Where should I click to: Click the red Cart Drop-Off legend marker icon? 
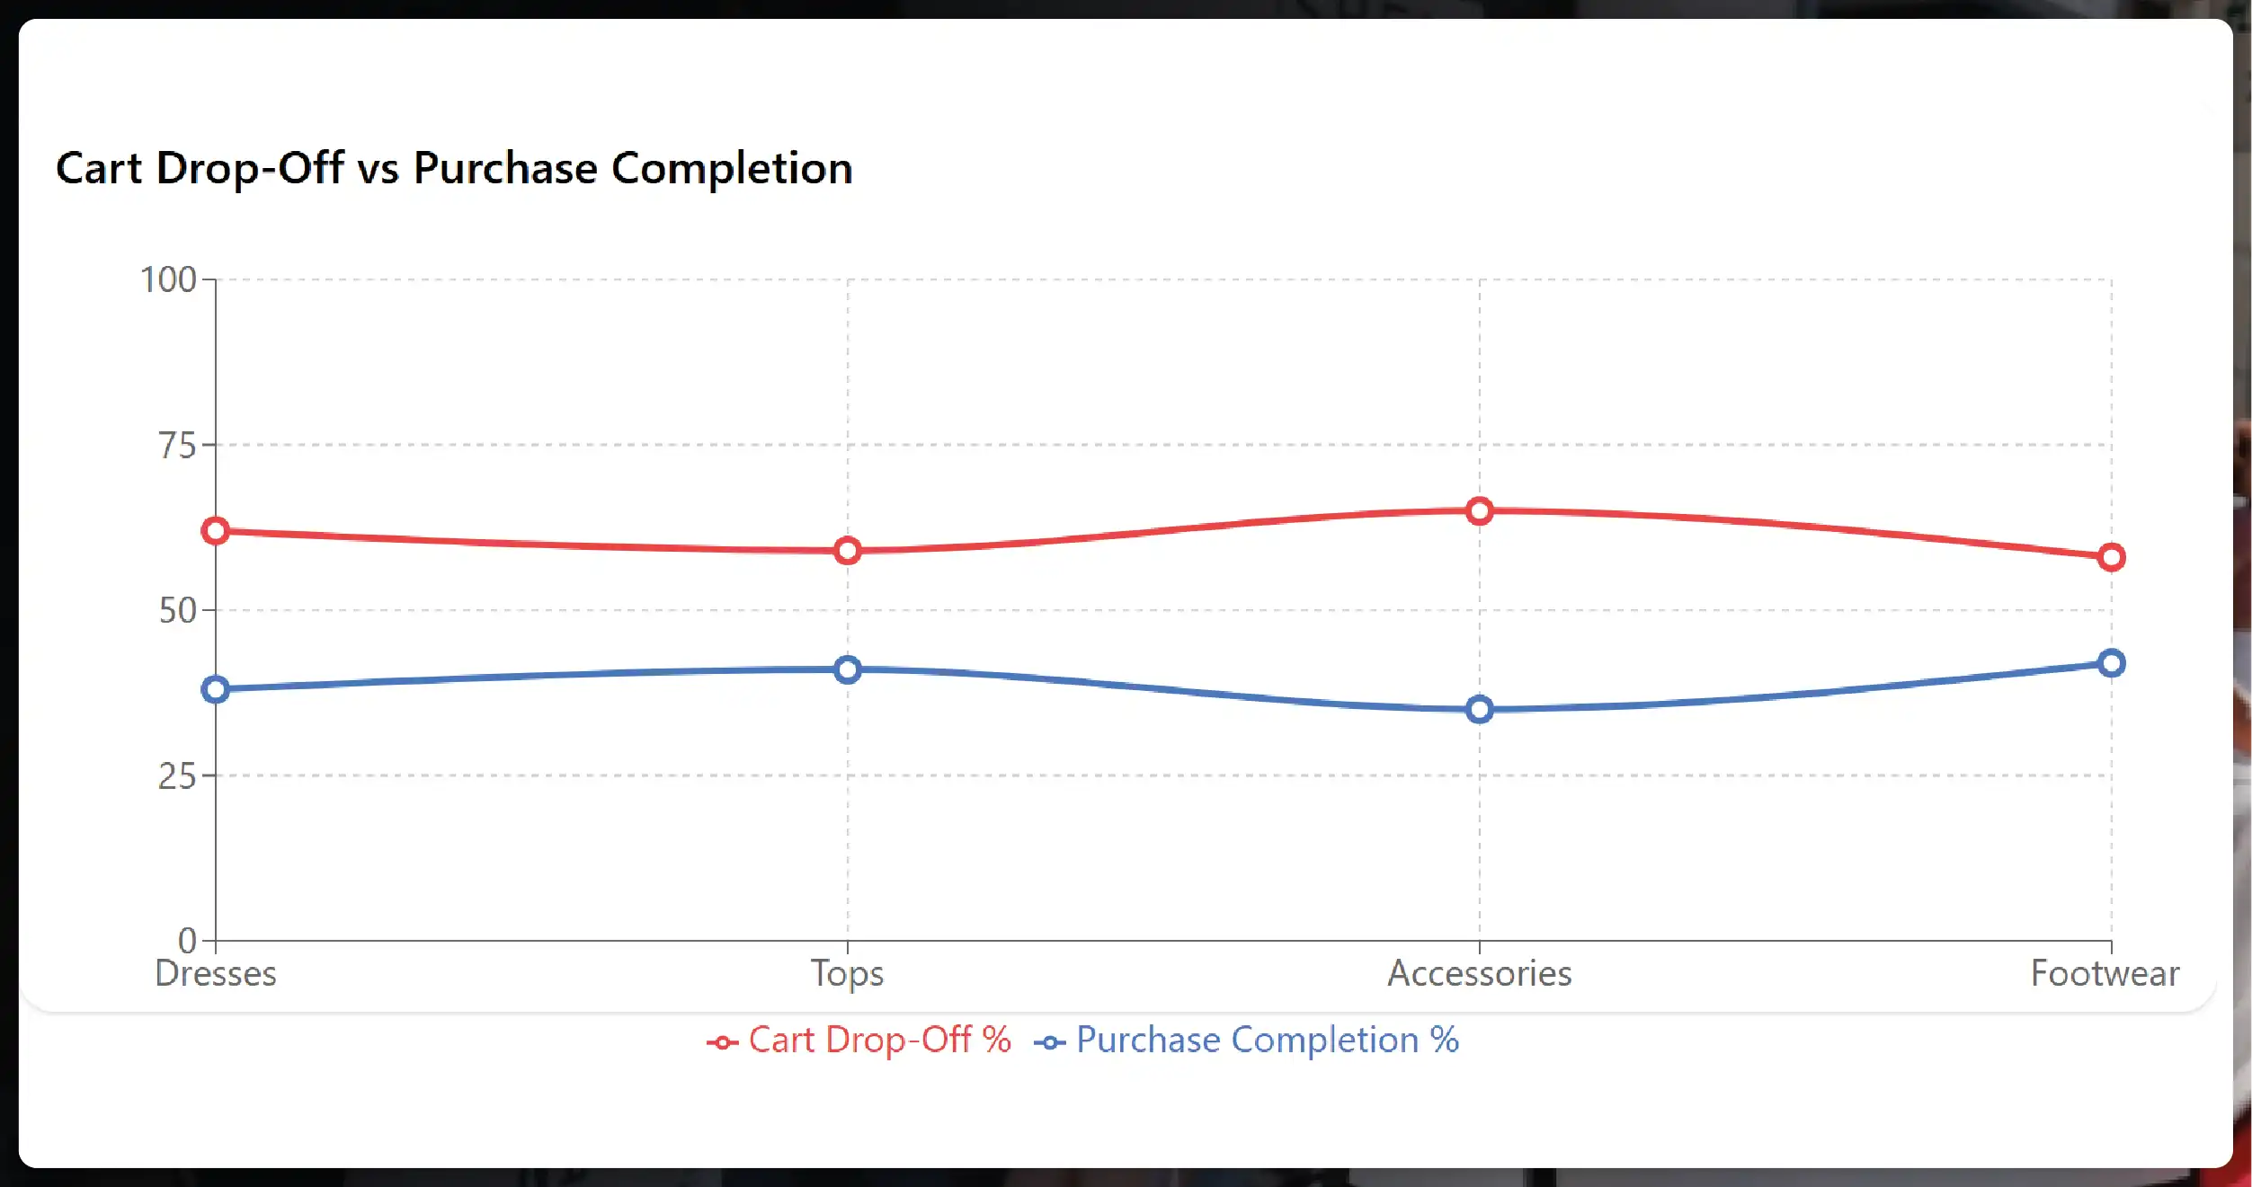click(722, 1042)
